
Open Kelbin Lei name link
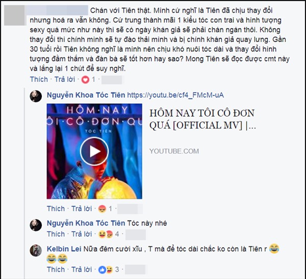tap(64, 249)
